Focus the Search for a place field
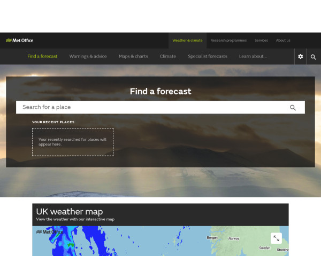Image resolution: width=321 pixels, height=256 pixels. (x=160, y=107)
